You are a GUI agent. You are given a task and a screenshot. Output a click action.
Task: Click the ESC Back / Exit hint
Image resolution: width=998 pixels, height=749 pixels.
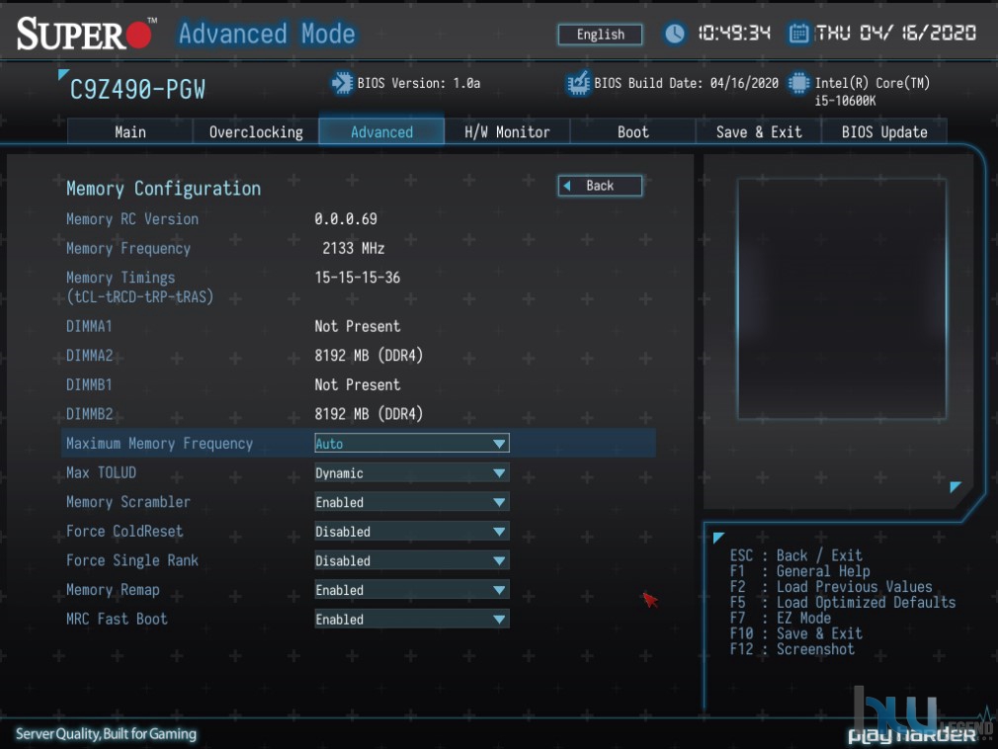795,555
